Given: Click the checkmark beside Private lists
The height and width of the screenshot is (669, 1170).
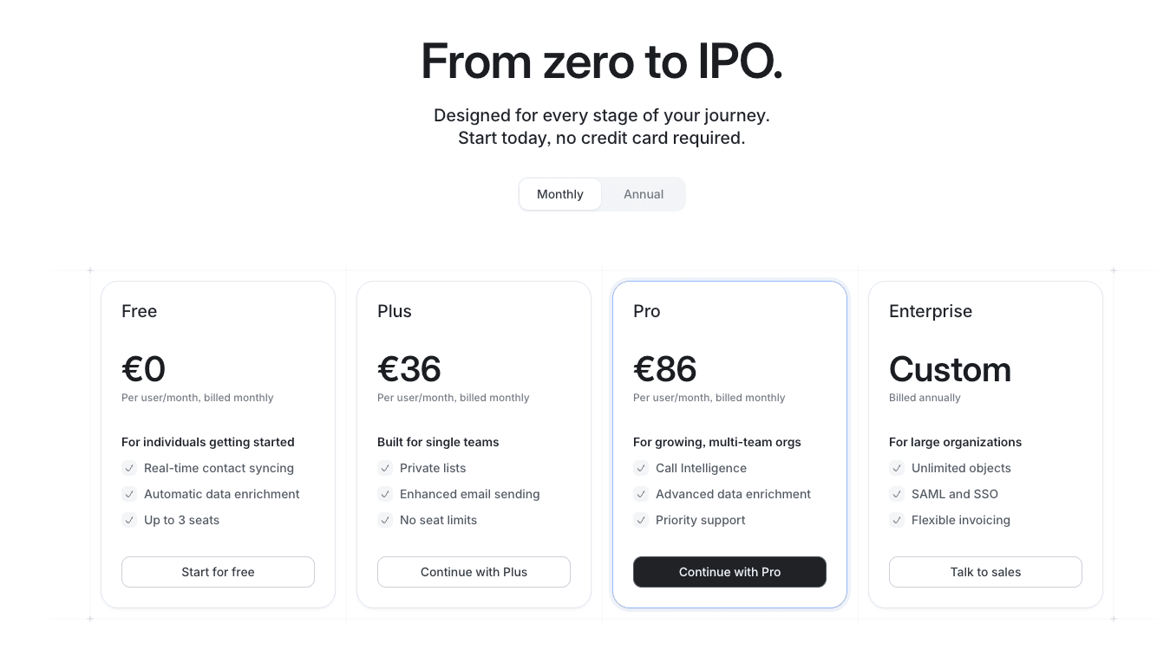Looking at the screenshot, I should click(x=384, y=468).
